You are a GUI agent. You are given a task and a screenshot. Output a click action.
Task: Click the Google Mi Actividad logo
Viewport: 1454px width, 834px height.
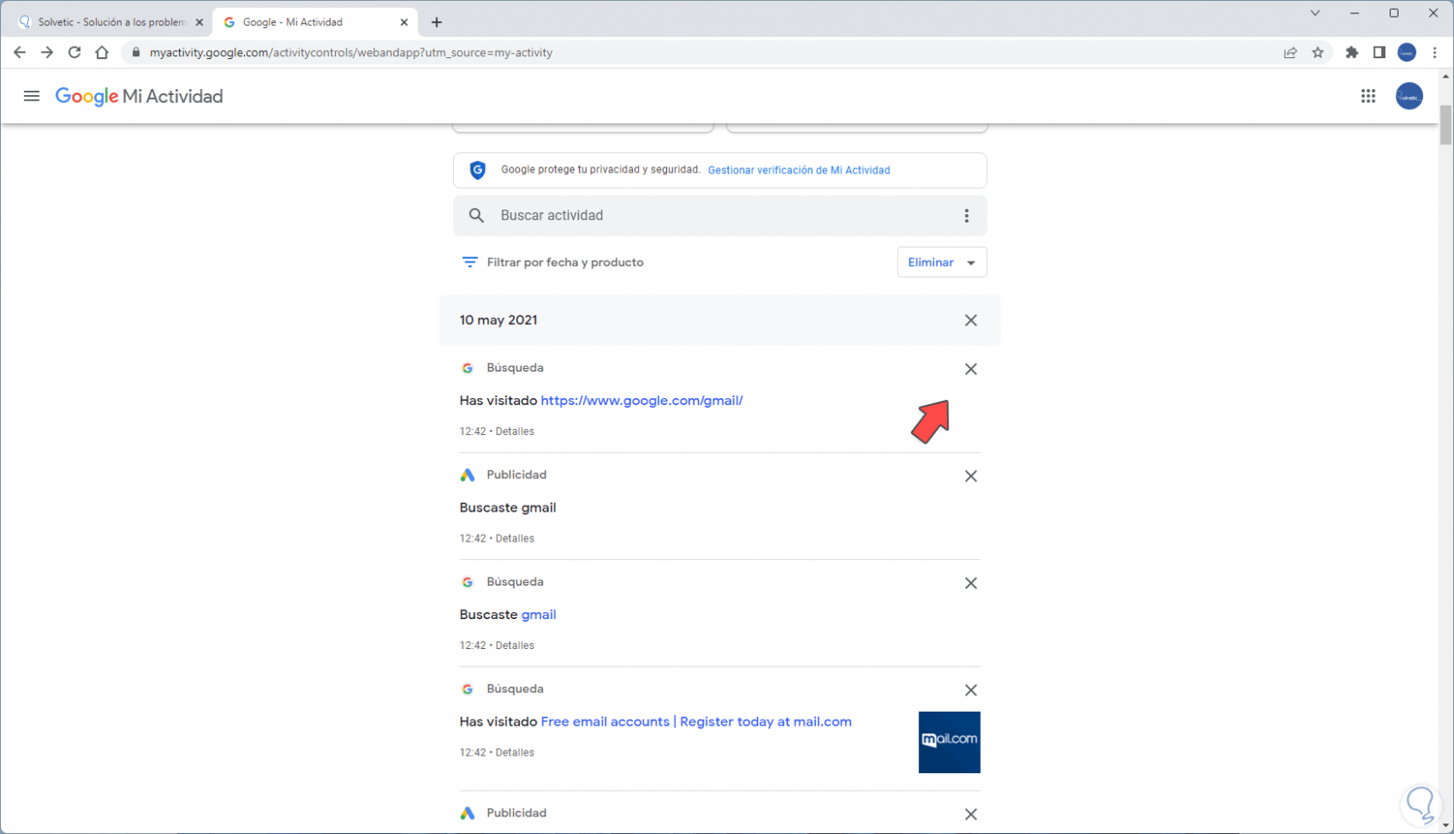[139, 96]
